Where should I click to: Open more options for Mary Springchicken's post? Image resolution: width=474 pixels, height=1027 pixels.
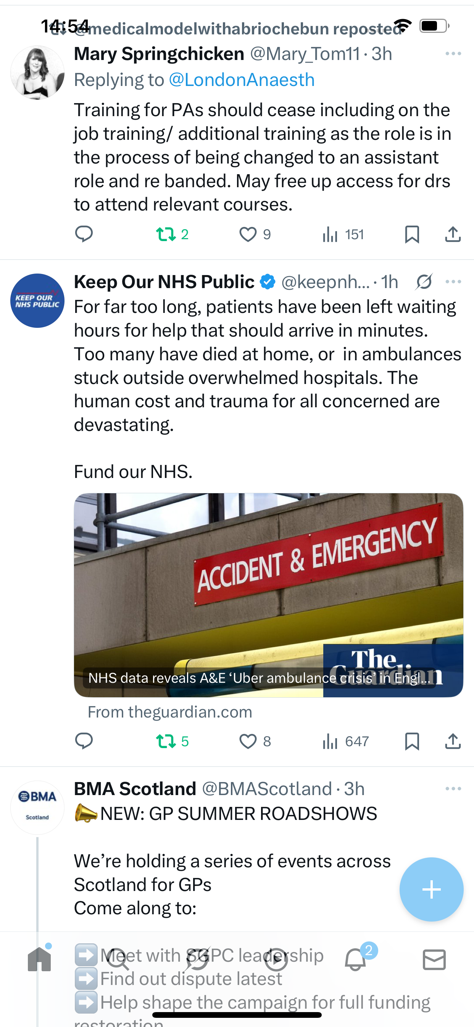(453, 53)
